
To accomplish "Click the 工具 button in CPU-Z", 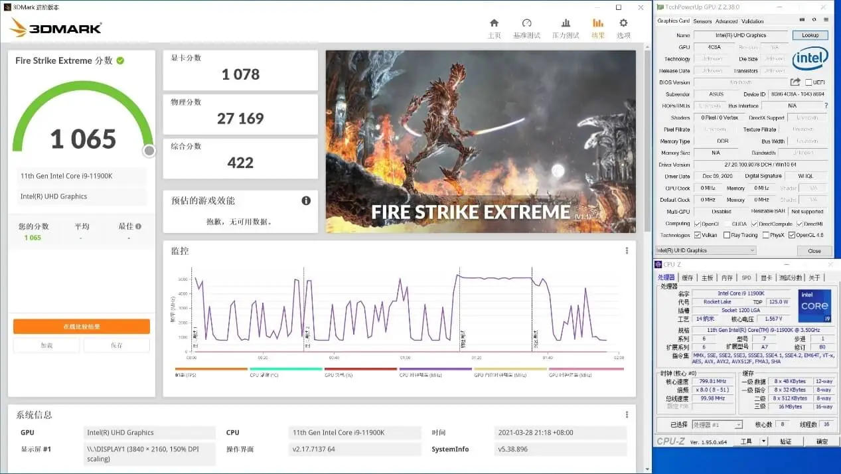I will pyautogui.click(x=747, y=441).
